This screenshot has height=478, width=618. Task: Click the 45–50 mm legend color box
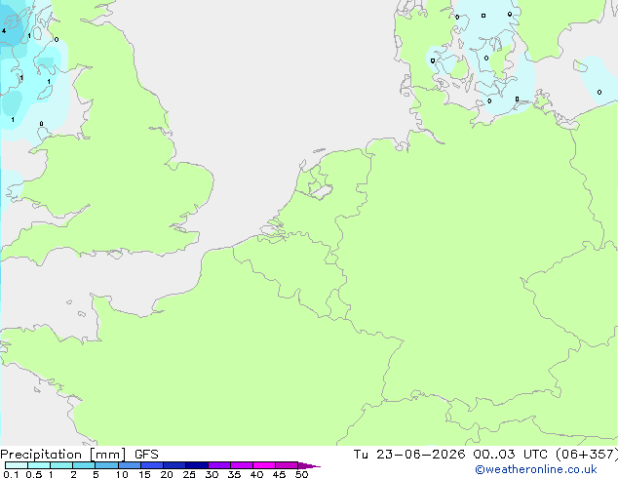click(x=287, y=465)
